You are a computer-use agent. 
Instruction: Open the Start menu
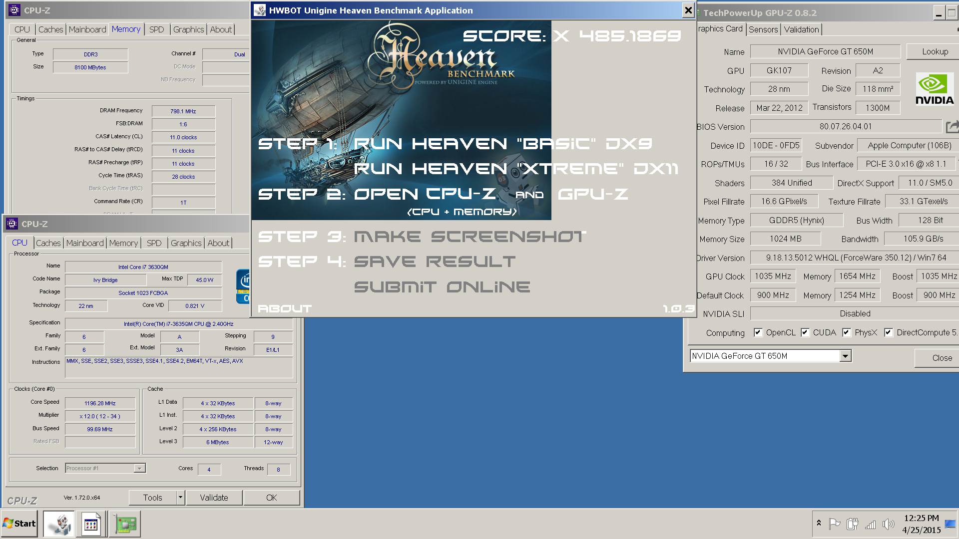pos(19,523)
